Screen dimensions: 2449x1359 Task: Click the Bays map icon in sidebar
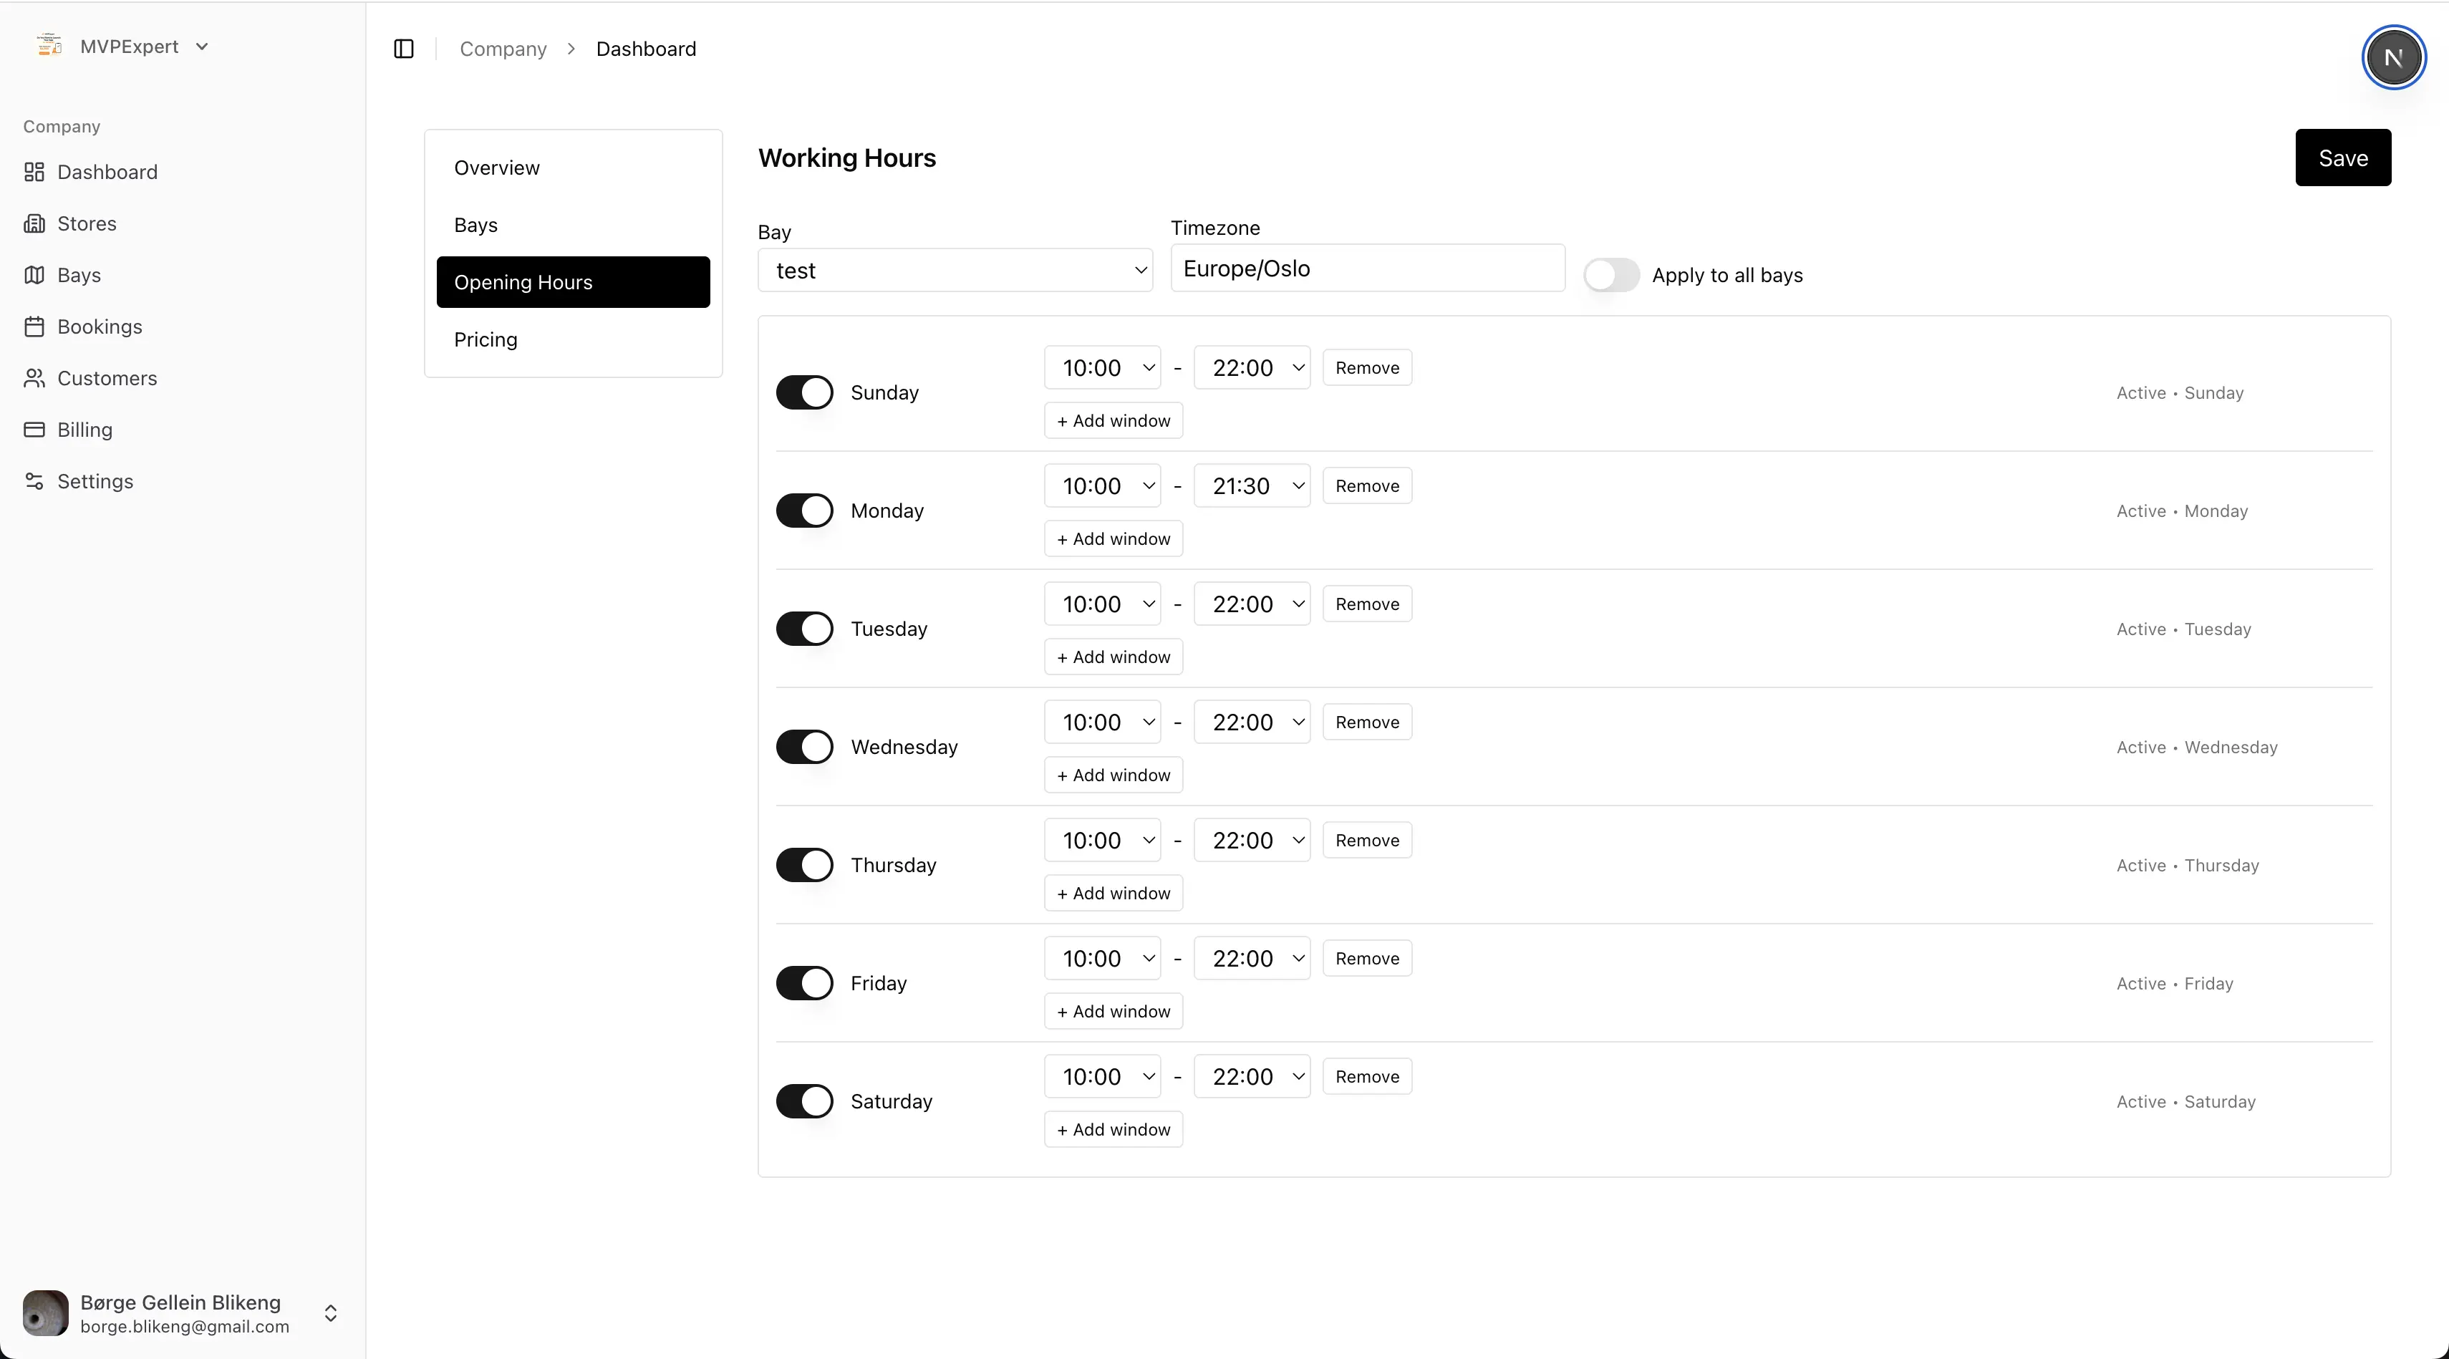pyautogui.click(x=34, y=275)
